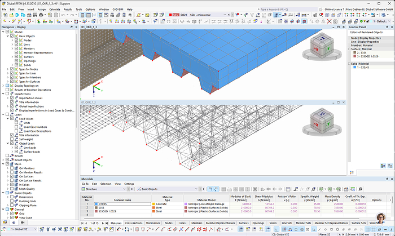Click the S350GD 1.0529 red swatch in Control Panel
Image resolution: width=395 pixels, height=236 pixels.
point(355,56)
